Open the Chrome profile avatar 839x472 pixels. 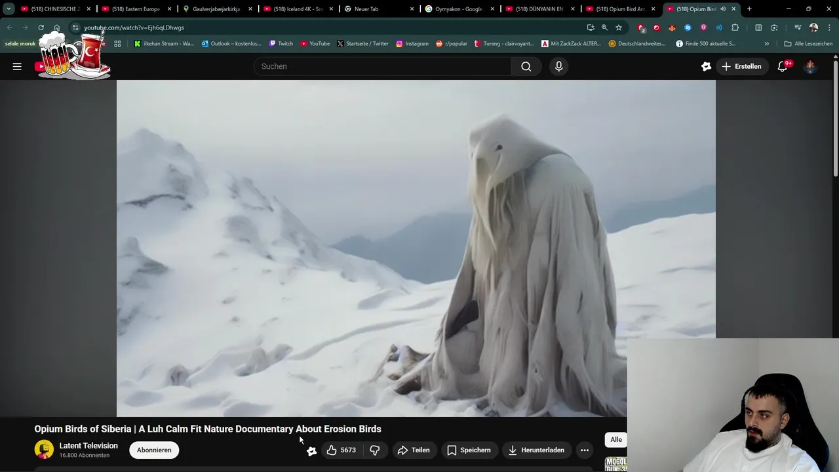(813, 28)
